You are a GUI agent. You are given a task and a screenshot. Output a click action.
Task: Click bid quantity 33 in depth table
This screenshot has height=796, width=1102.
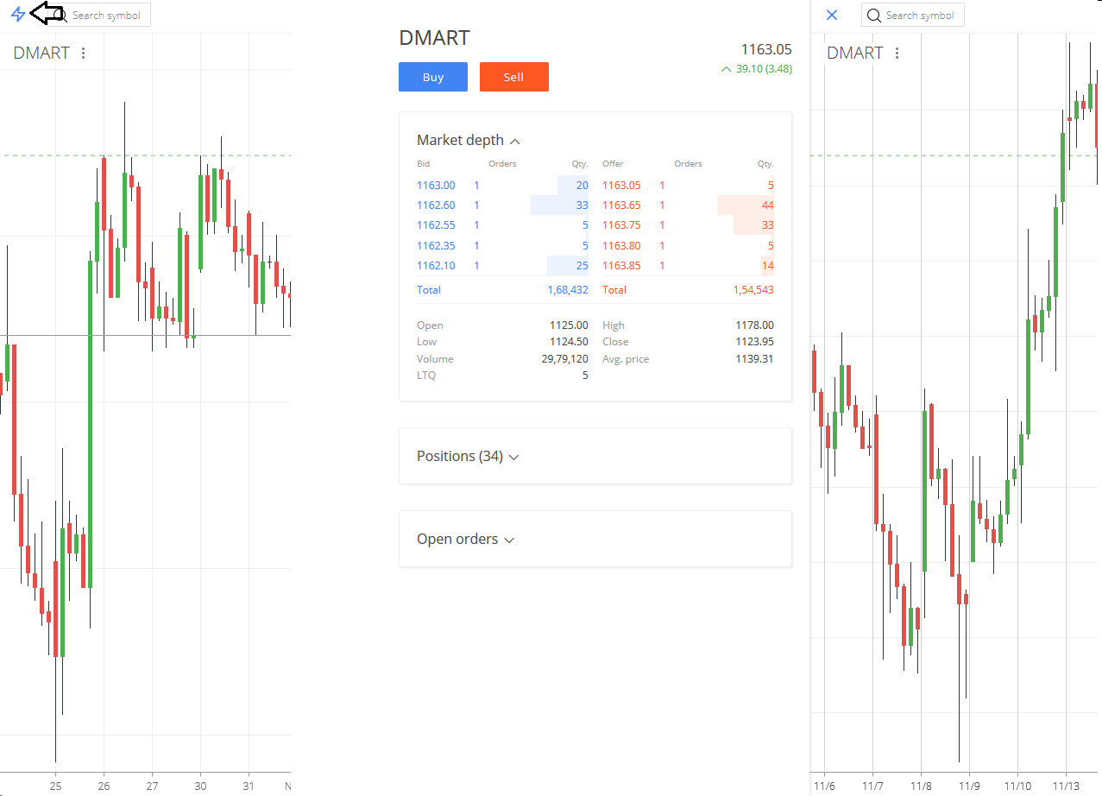(582, 205)
